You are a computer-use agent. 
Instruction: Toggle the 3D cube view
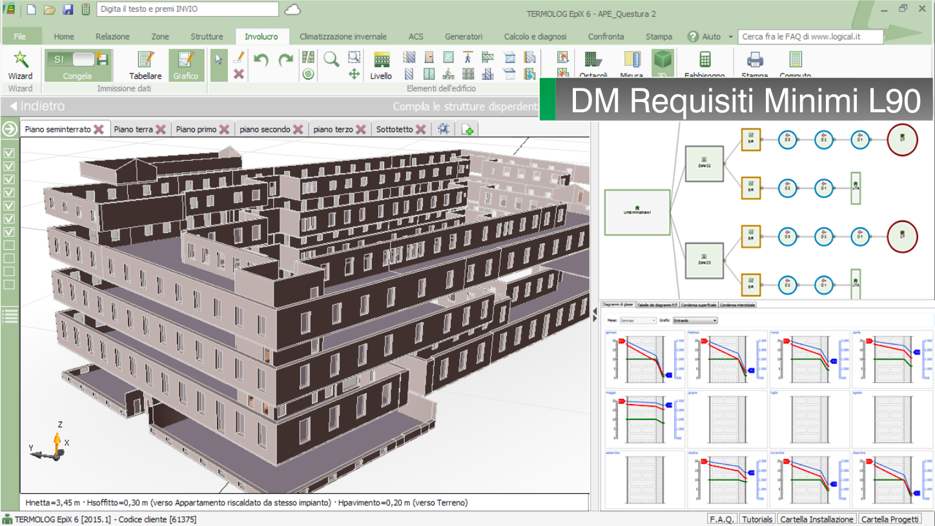(x=663, y=60)
